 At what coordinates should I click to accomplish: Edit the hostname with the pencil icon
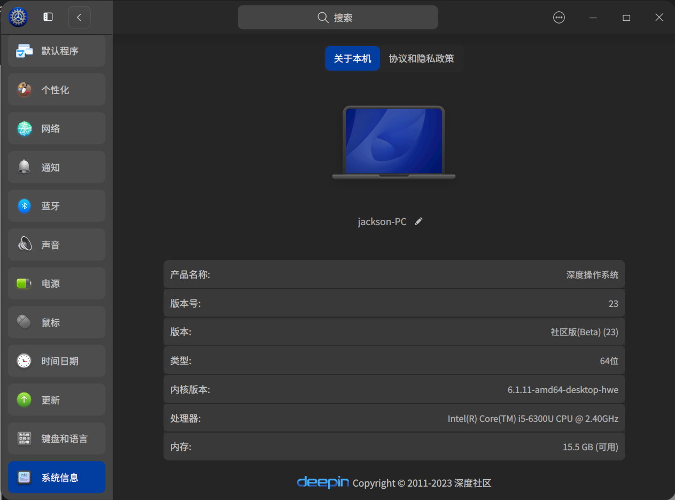pos(418,221)
